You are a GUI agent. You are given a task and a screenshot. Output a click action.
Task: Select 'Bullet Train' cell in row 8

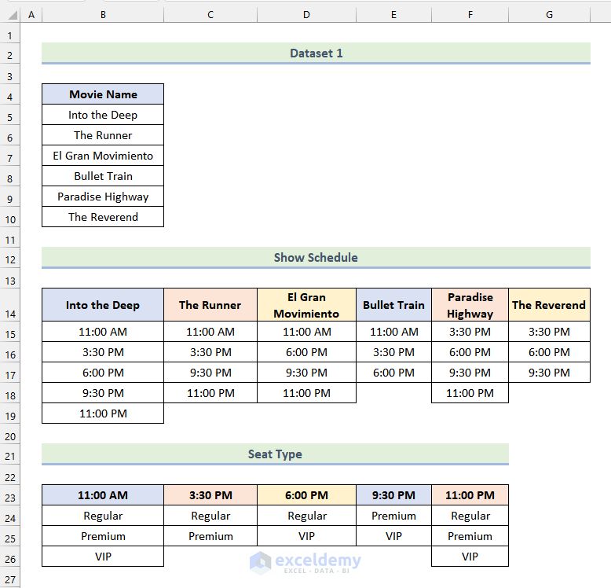[103, 176]
